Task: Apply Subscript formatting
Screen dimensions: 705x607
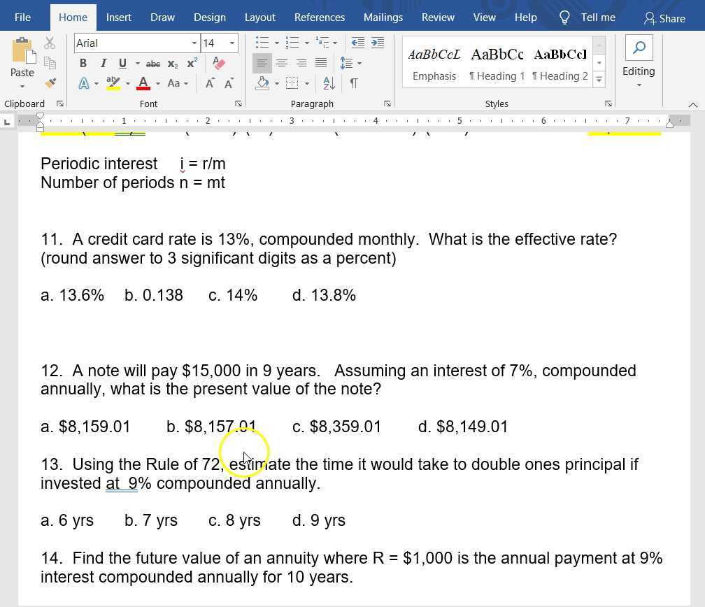Action: point(173,64)
